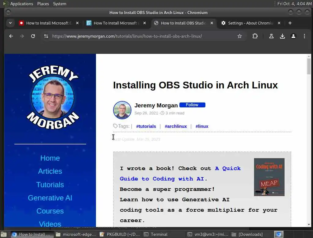Click the Follow button
The height and width of the screenshot is (238, 313).
192,105
